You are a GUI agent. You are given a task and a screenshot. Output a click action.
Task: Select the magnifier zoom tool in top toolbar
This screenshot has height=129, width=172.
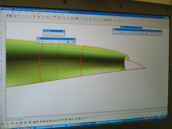click(43, 17)
